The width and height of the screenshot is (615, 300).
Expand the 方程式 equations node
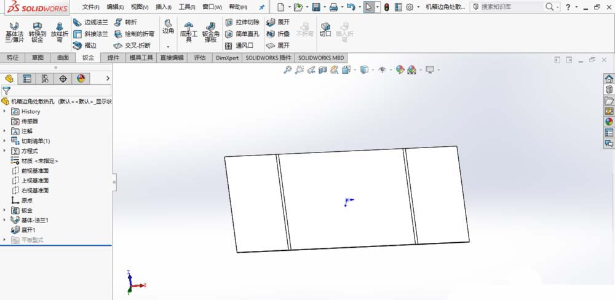pyautogui.click(x=5, y=151)
